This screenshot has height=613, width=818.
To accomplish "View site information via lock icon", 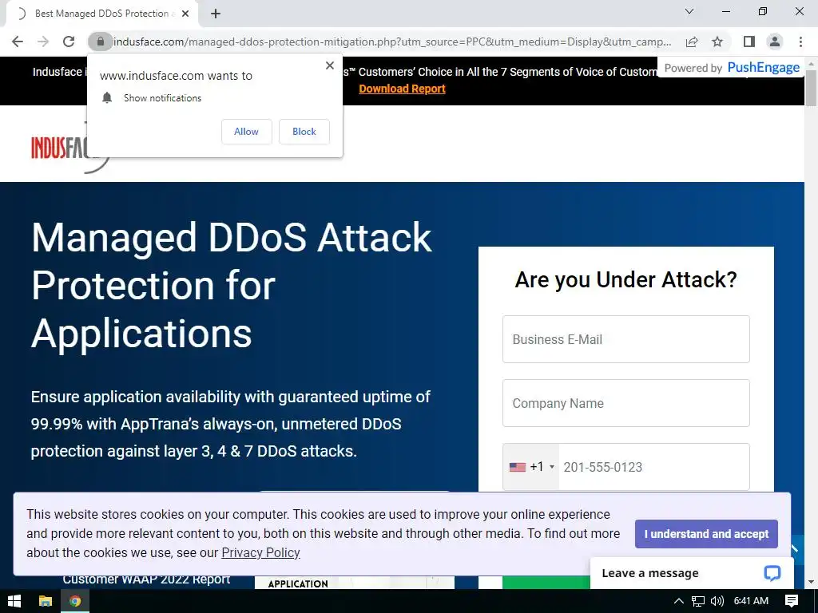I will click(x=100, y=42).
